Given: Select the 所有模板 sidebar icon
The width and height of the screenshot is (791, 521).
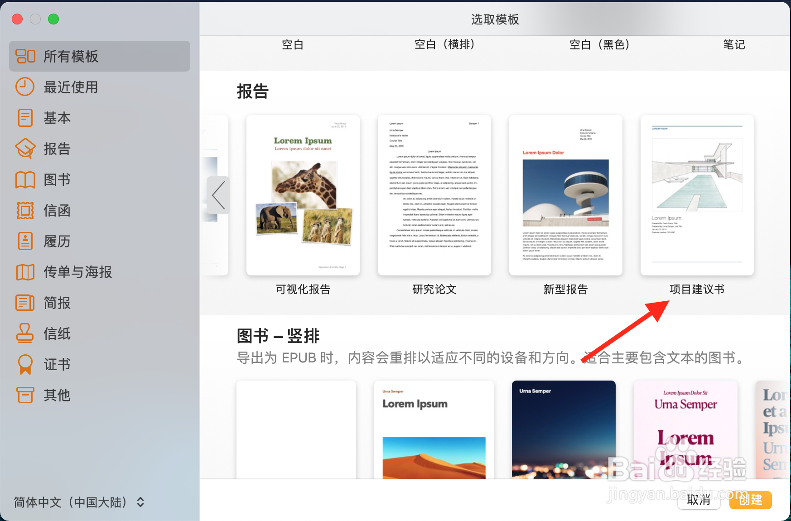Looking at the screenshot, I should pos(26,56).
